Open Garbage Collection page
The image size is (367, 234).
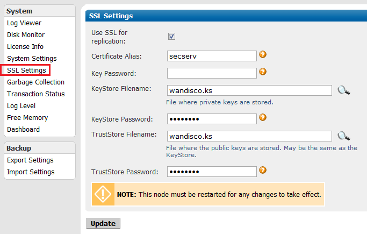(x=35, y=82)
